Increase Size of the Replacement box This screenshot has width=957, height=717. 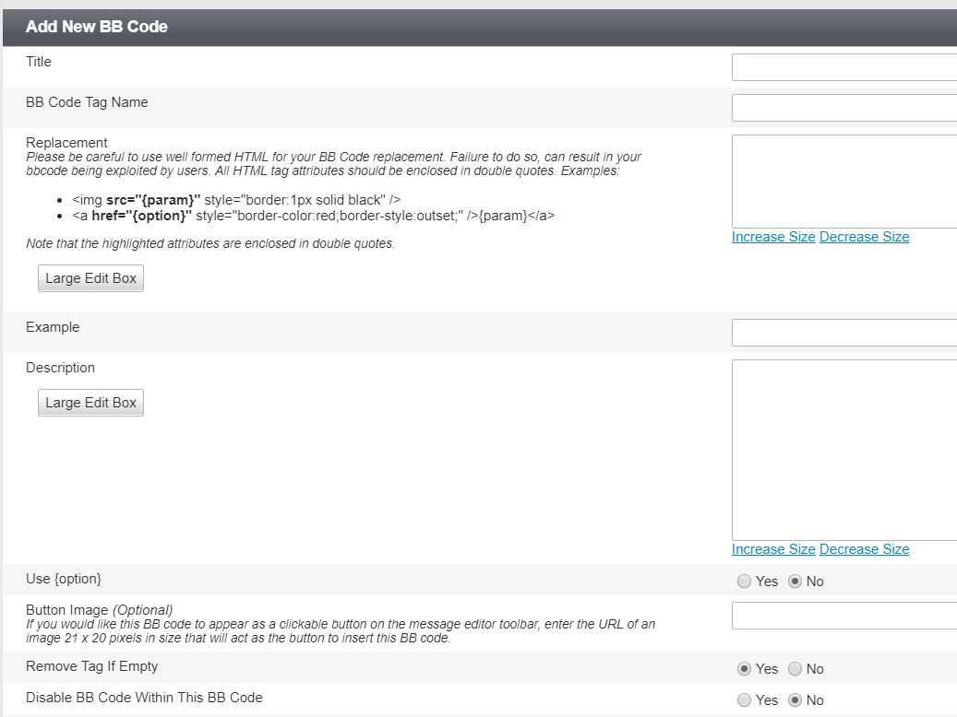(x=773, y=237)
